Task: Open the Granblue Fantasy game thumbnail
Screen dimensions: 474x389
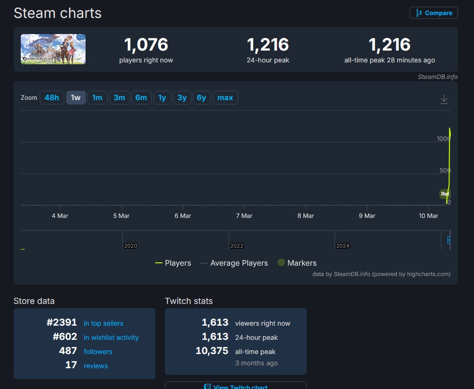Action: point(53,49)
